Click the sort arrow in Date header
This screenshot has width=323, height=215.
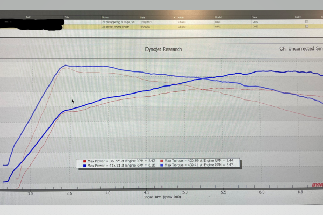tap(174, 18)
